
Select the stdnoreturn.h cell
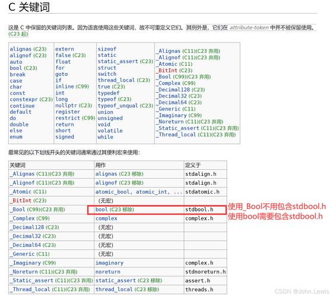point(205,271)
